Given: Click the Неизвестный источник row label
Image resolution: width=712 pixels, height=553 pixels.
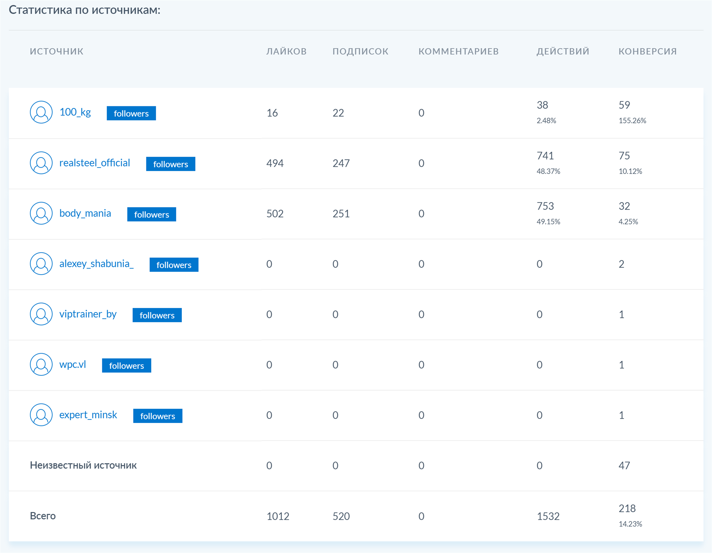Looking at the screenshot, I should (83, 465).
